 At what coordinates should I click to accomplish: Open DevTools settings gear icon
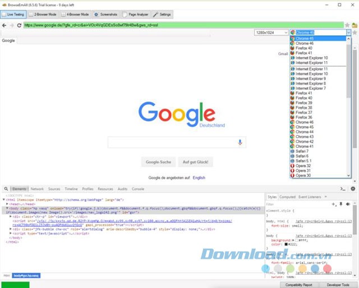(x=353, y=189)
